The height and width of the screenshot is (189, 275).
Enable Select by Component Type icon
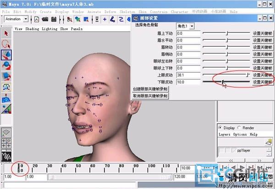pos(86,19)
